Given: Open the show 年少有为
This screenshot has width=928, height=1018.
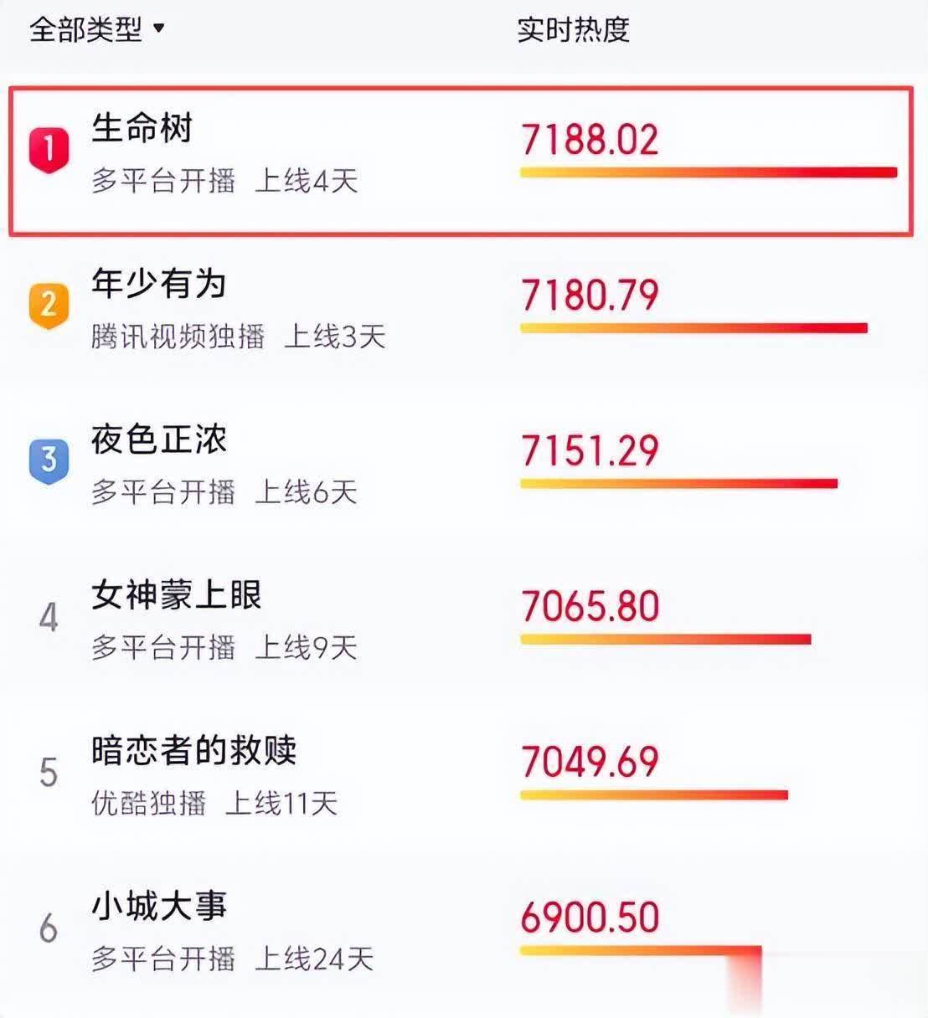Looking at the screenshot, I should pos(159,285).
